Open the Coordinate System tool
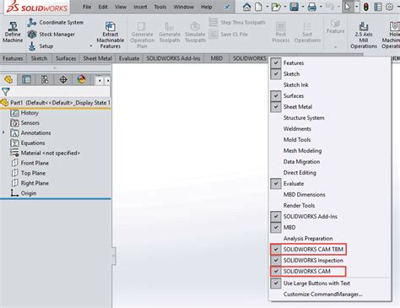 coord(56,22)
